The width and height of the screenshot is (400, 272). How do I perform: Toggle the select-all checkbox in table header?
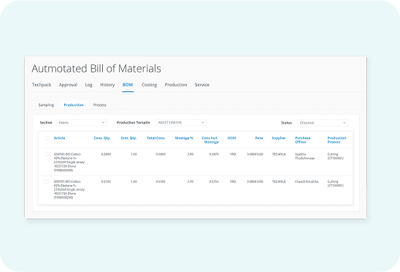coord(47,138)
